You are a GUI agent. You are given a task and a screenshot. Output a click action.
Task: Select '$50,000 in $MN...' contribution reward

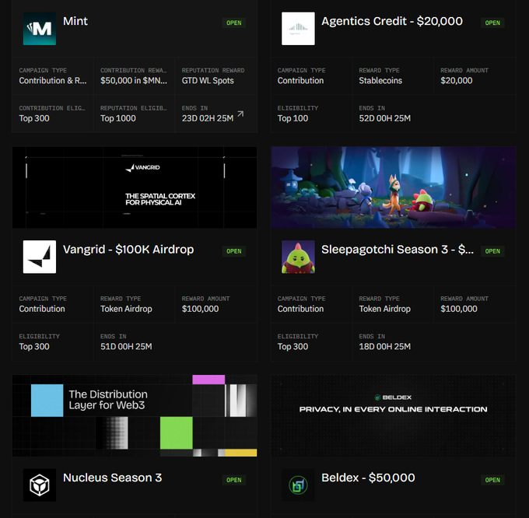tap(134, 81)
